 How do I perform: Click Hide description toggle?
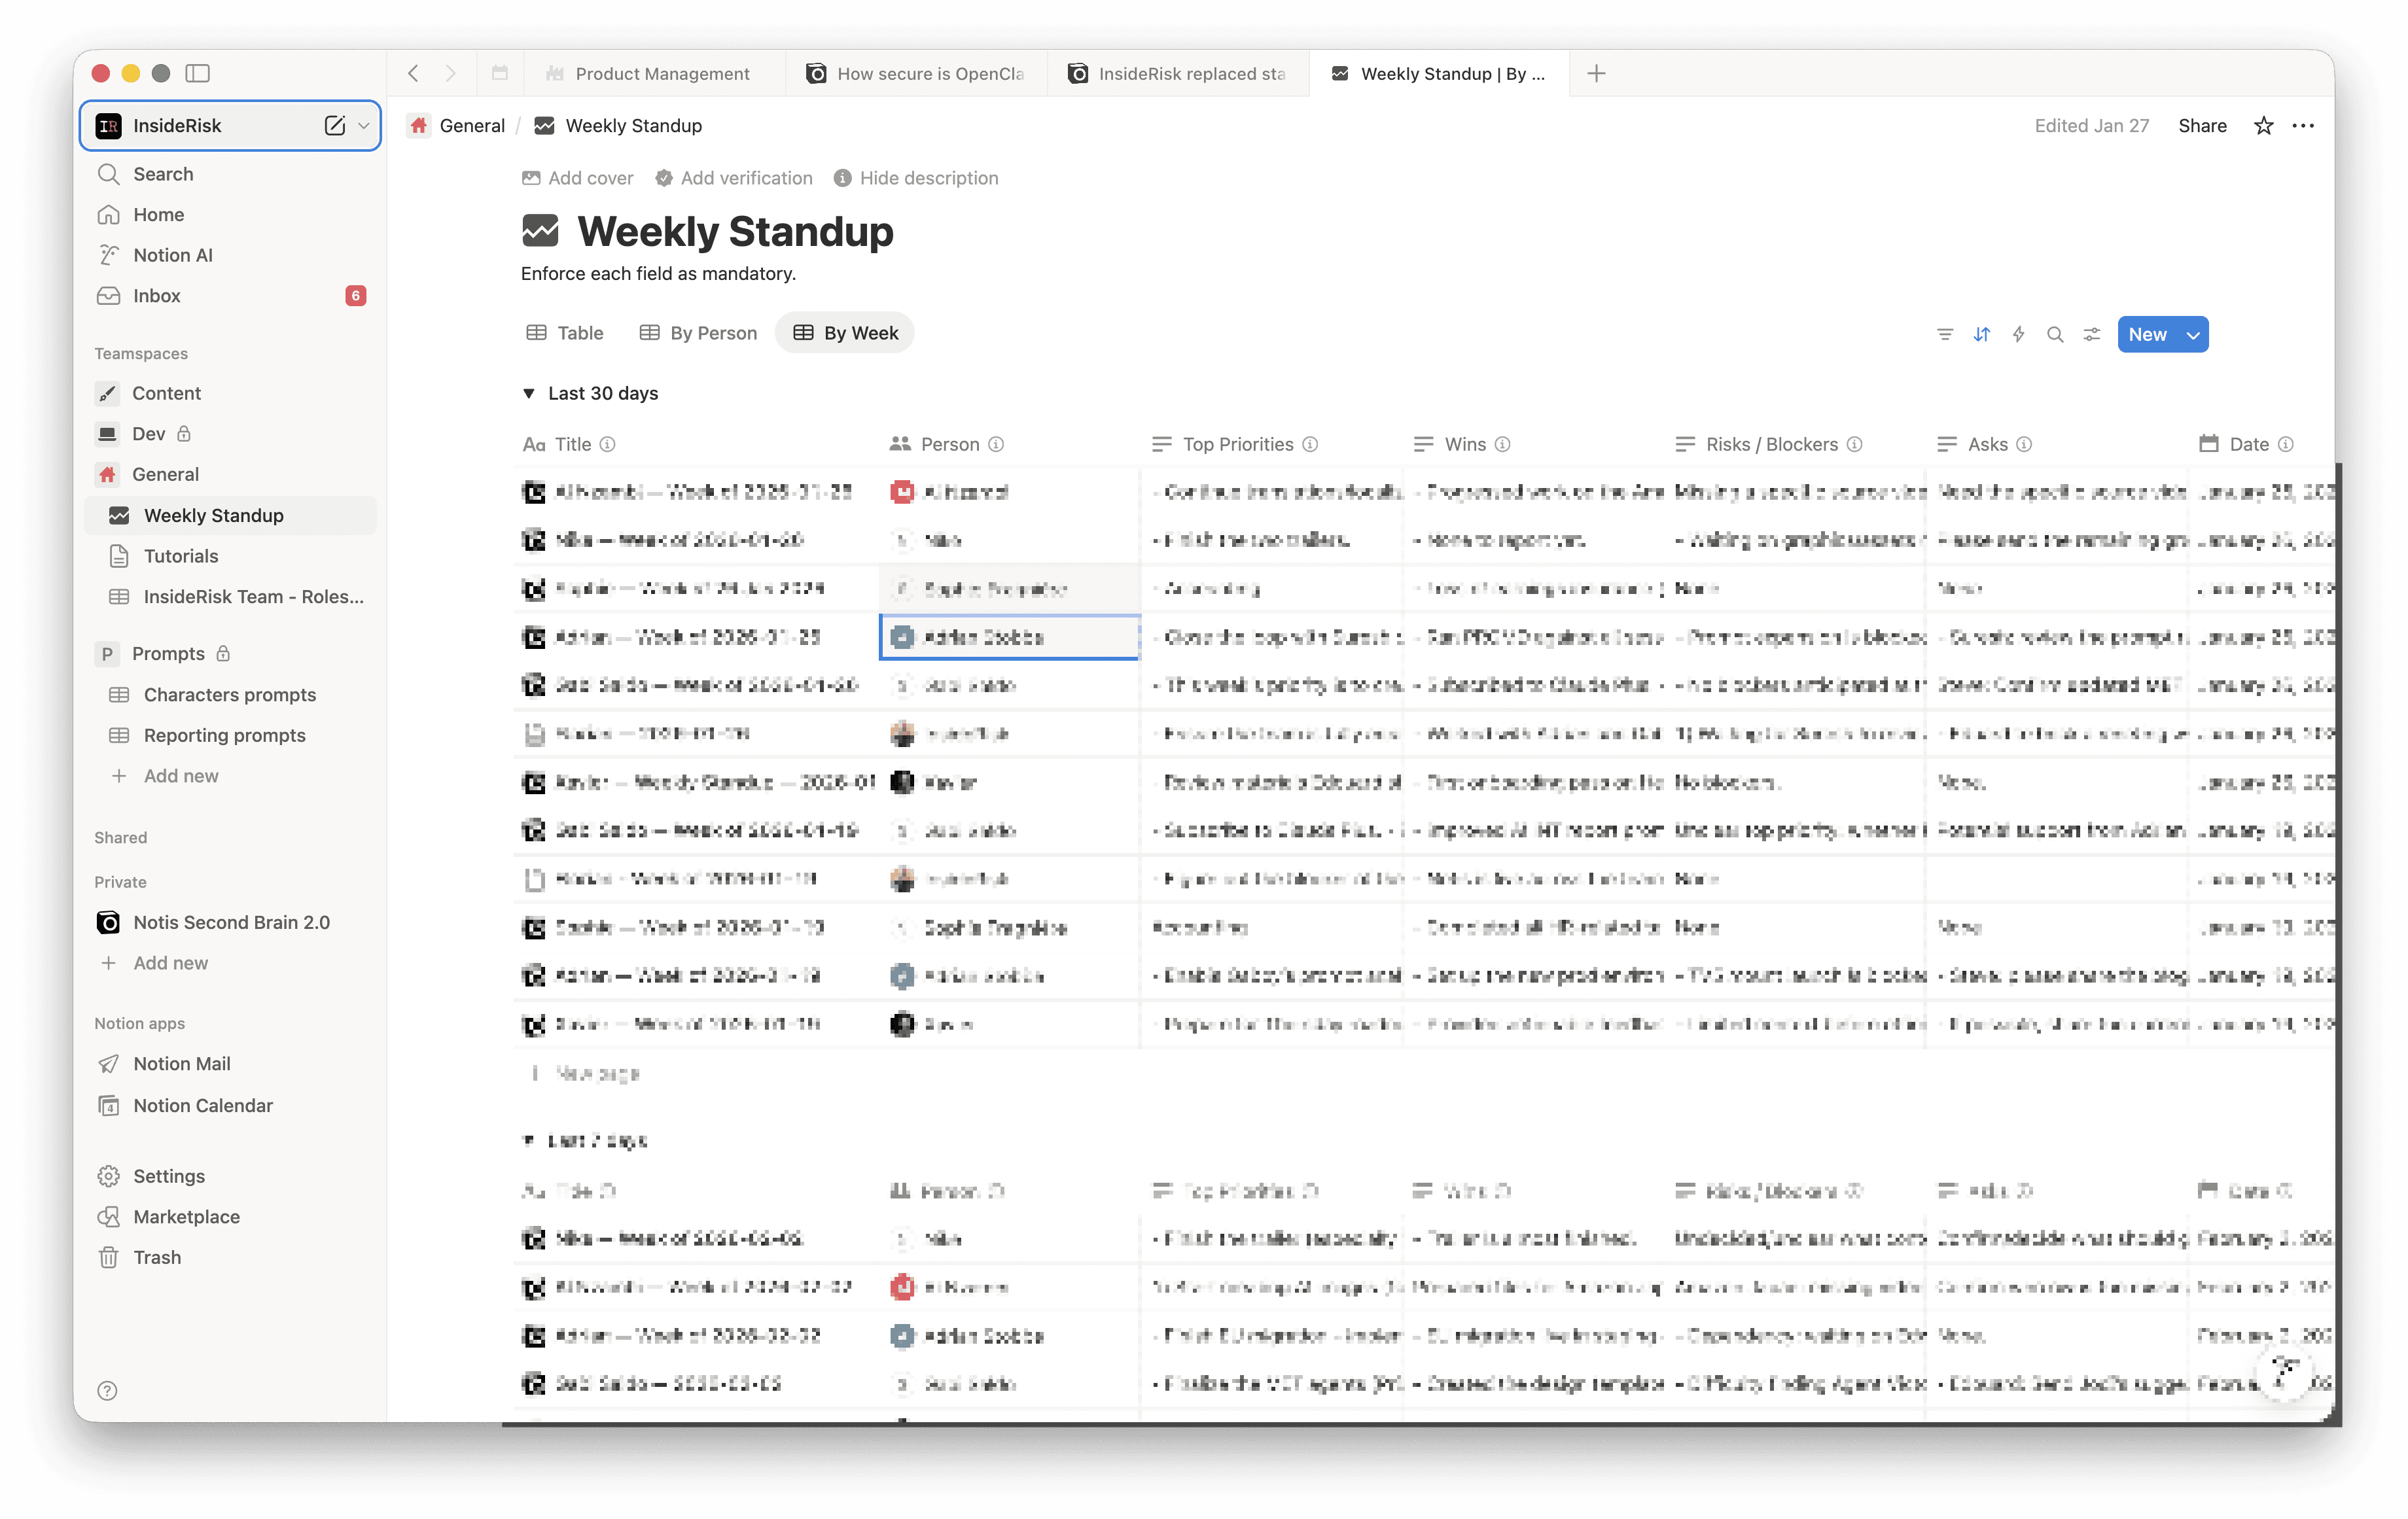915,178
